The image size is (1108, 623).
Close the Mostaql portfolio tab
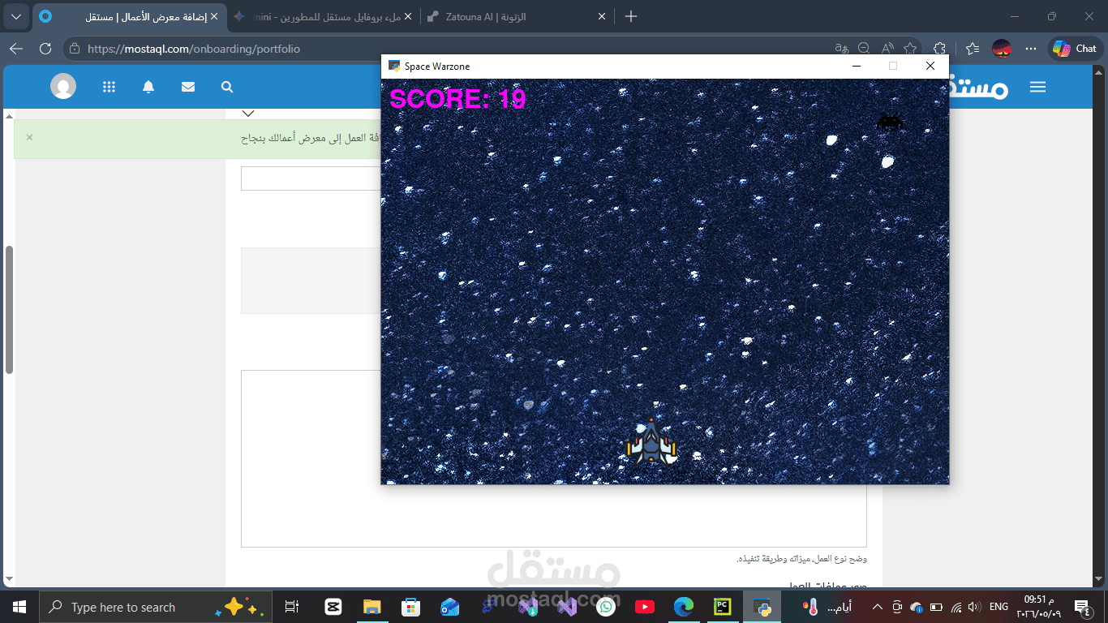(x=213, y=16)
